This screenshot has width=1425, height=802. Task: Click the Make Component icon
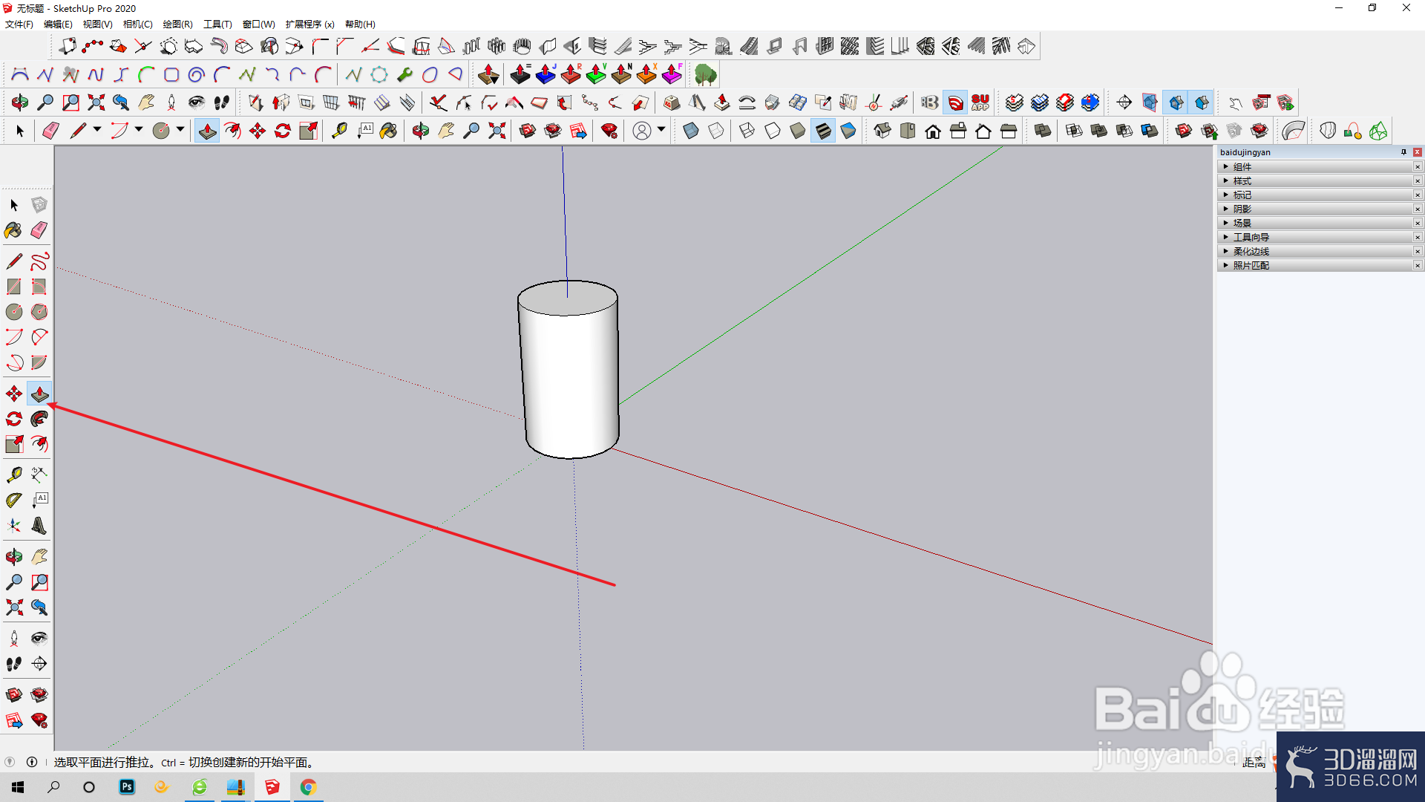[x=39, y=205]
